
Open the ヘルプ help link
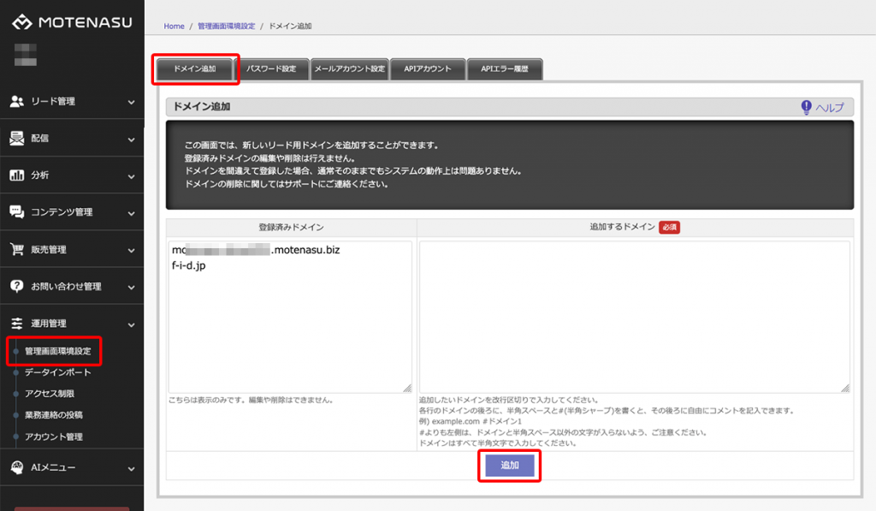coord(821,107)
